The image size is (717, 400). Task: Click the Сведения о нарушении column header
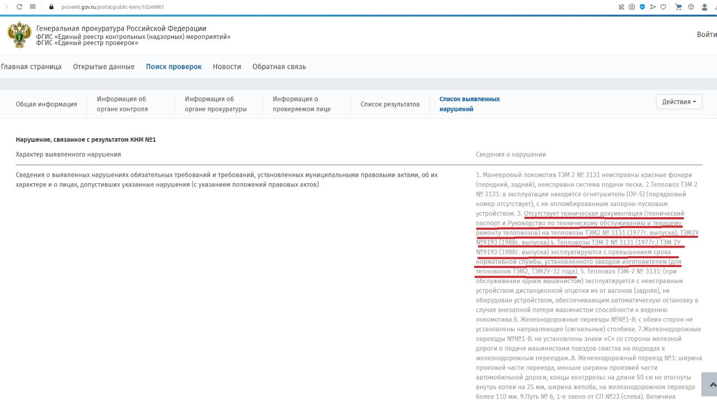[x=511, y=154]
